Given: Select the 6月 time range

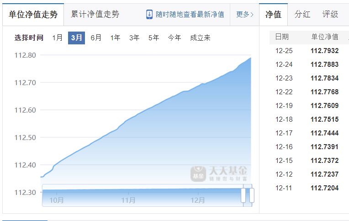Looking at the screenshot, I should pos(96,38).
